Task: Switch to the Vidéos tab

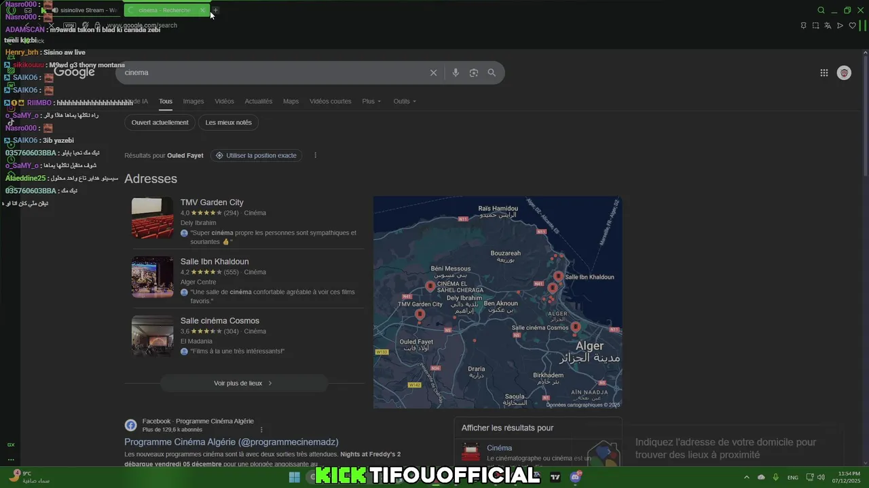Action: coord(224,101)
